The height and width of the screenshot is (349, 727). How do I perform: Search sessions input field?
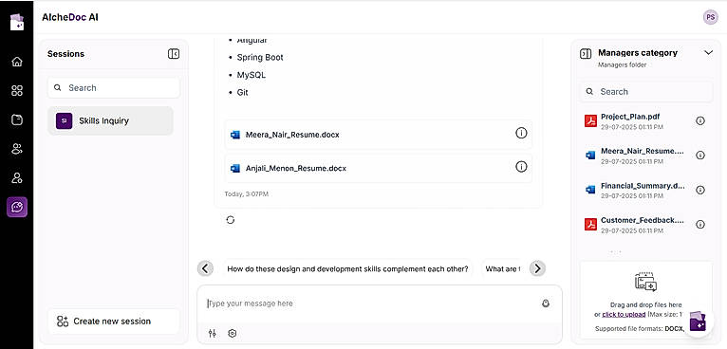[x=114, y=87]
